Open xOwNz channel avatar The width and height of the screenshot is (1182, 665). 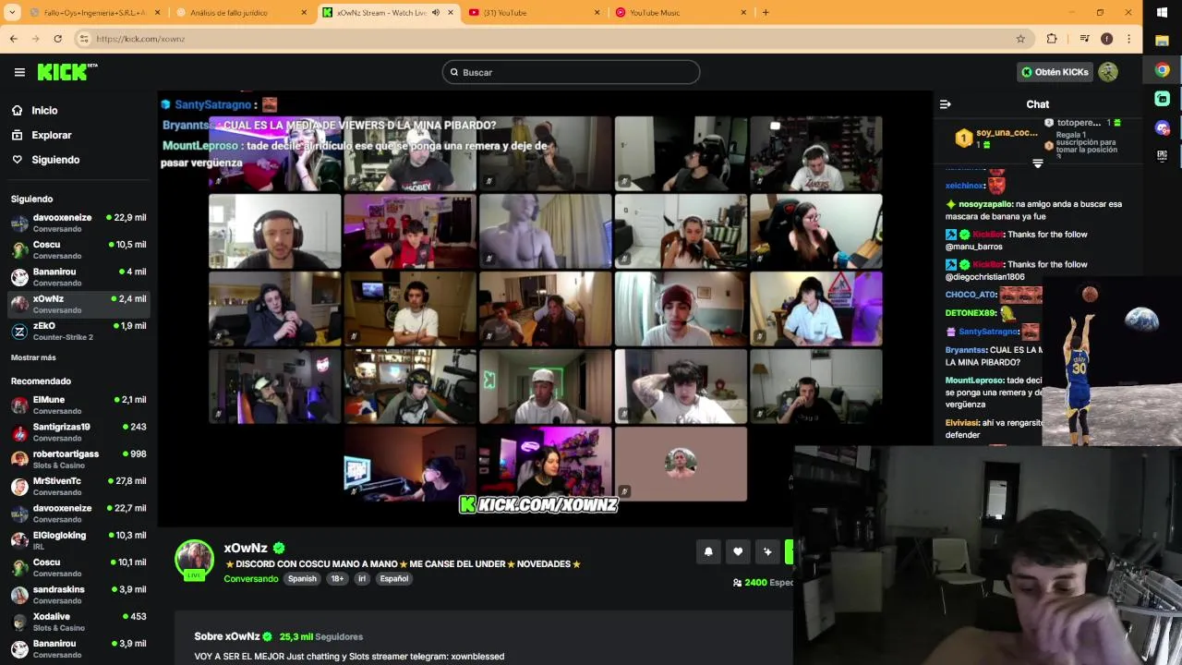coord(195,559)
